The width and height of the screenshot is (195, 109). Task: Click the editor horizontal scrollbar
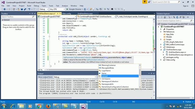pyautogui.click(x=99, y=70)
